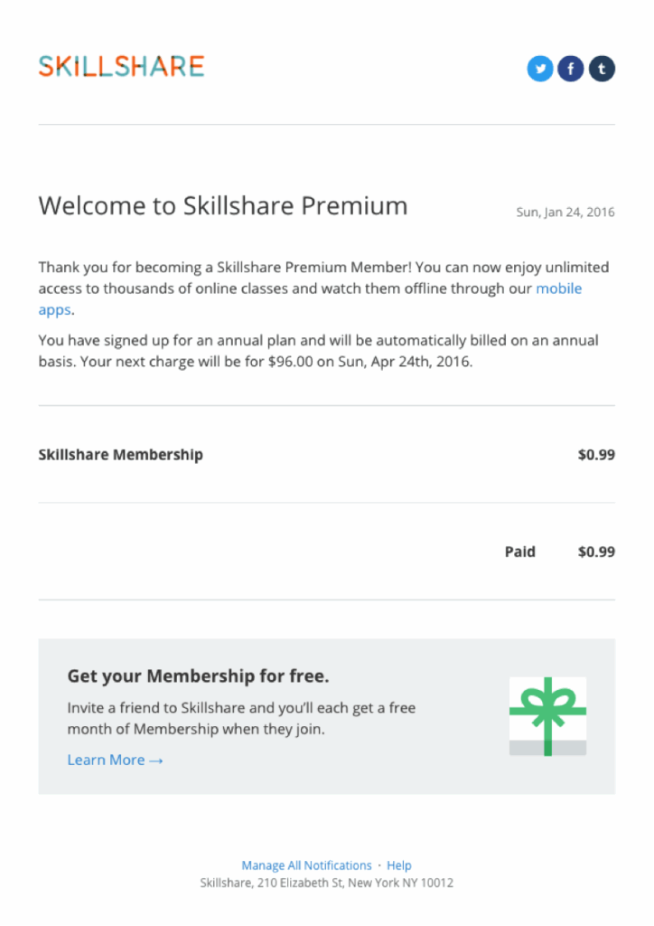The width and height of the screenshot is (654, 926).
Task: Click the Get your Membership for free heading
Action: pyautogui.click(x=198, y=676)
